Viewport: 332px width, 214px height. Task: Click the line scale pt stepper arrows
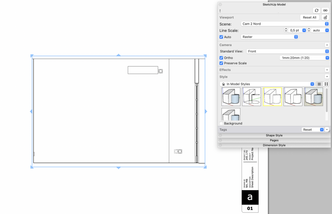286,30
